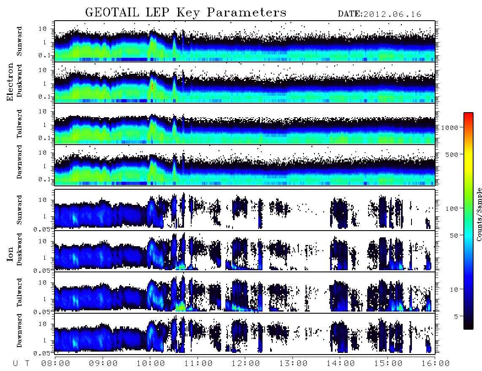Image resolution: width=482 pixels, height=371 pixels.
Task: Click the "13:00" time tick label
Action: pos(293,364)
